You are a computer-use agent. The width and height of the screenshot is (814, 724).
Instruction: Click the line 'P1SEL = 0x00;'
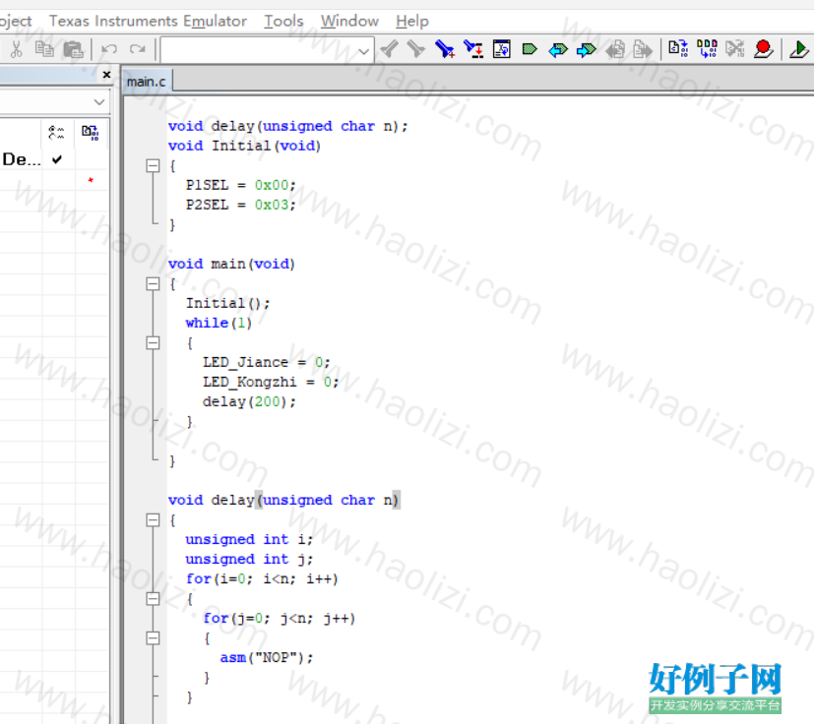[x=241, y=185]
